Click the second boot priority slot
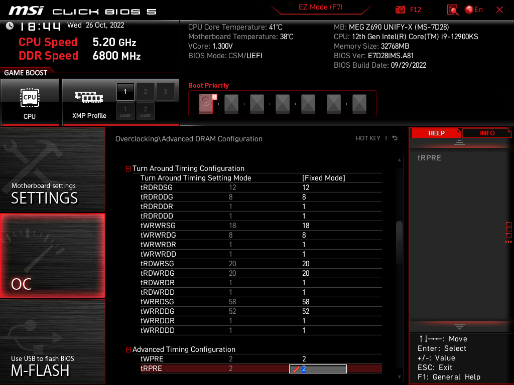514x385 pixels. coord(231,104)
